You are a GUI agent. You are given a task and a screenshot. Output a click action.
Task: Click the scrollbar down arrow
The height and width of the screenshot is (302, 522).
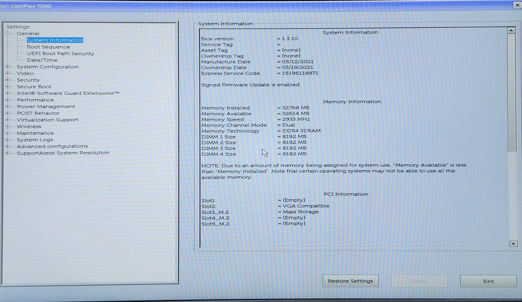[513, 244]
